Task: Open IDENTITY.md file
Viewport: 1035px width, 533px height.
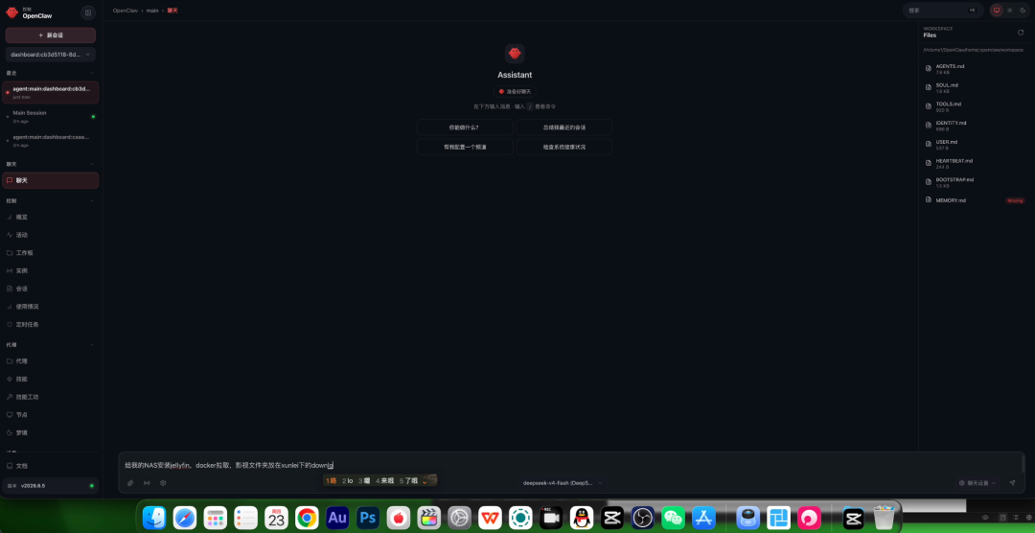Action: (x=975, y=126)
